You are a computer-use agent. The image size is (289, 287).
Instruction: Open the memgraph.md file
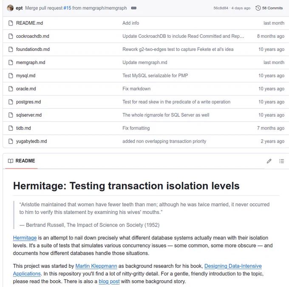coord(31,62)
